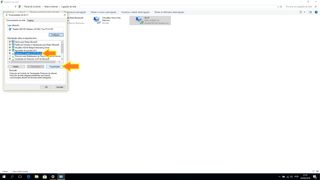This screenshot has height=180, width=320.
Task: Select the Funcionamento em rede tab
Action: coord(16,20)
